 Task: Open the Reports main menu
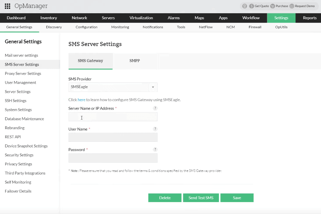click(x=310, y=18)
